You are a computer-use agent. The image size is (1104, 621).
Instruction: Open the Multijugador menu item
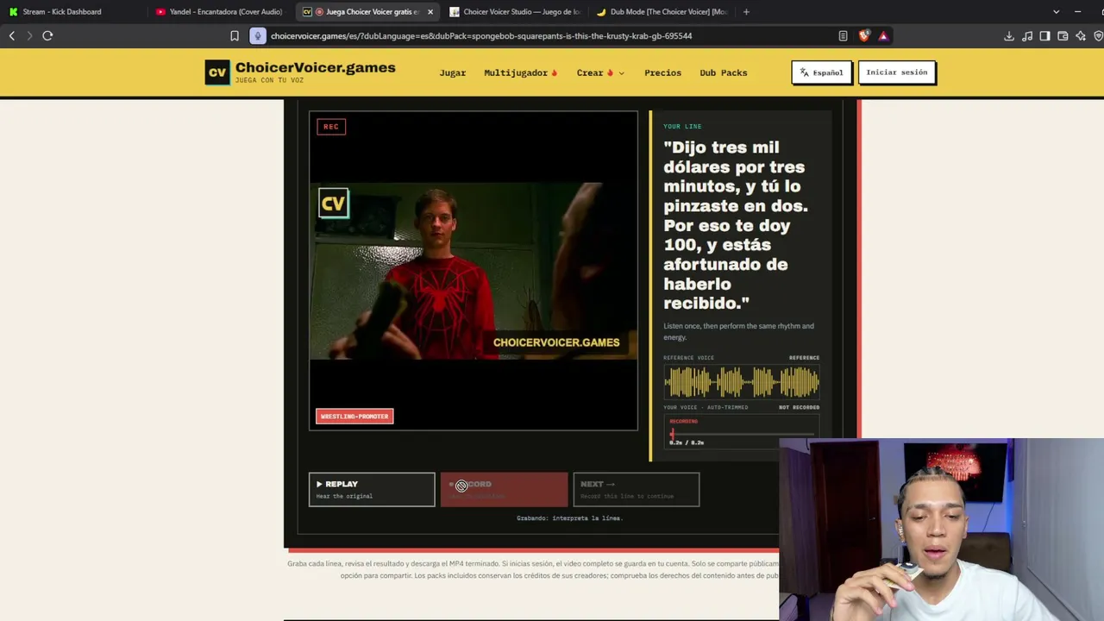(521, 72)
